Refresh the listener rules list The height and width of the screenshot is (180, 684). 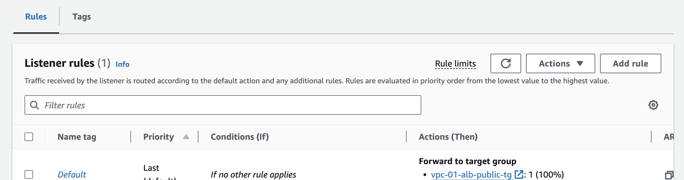coord(505,63)
